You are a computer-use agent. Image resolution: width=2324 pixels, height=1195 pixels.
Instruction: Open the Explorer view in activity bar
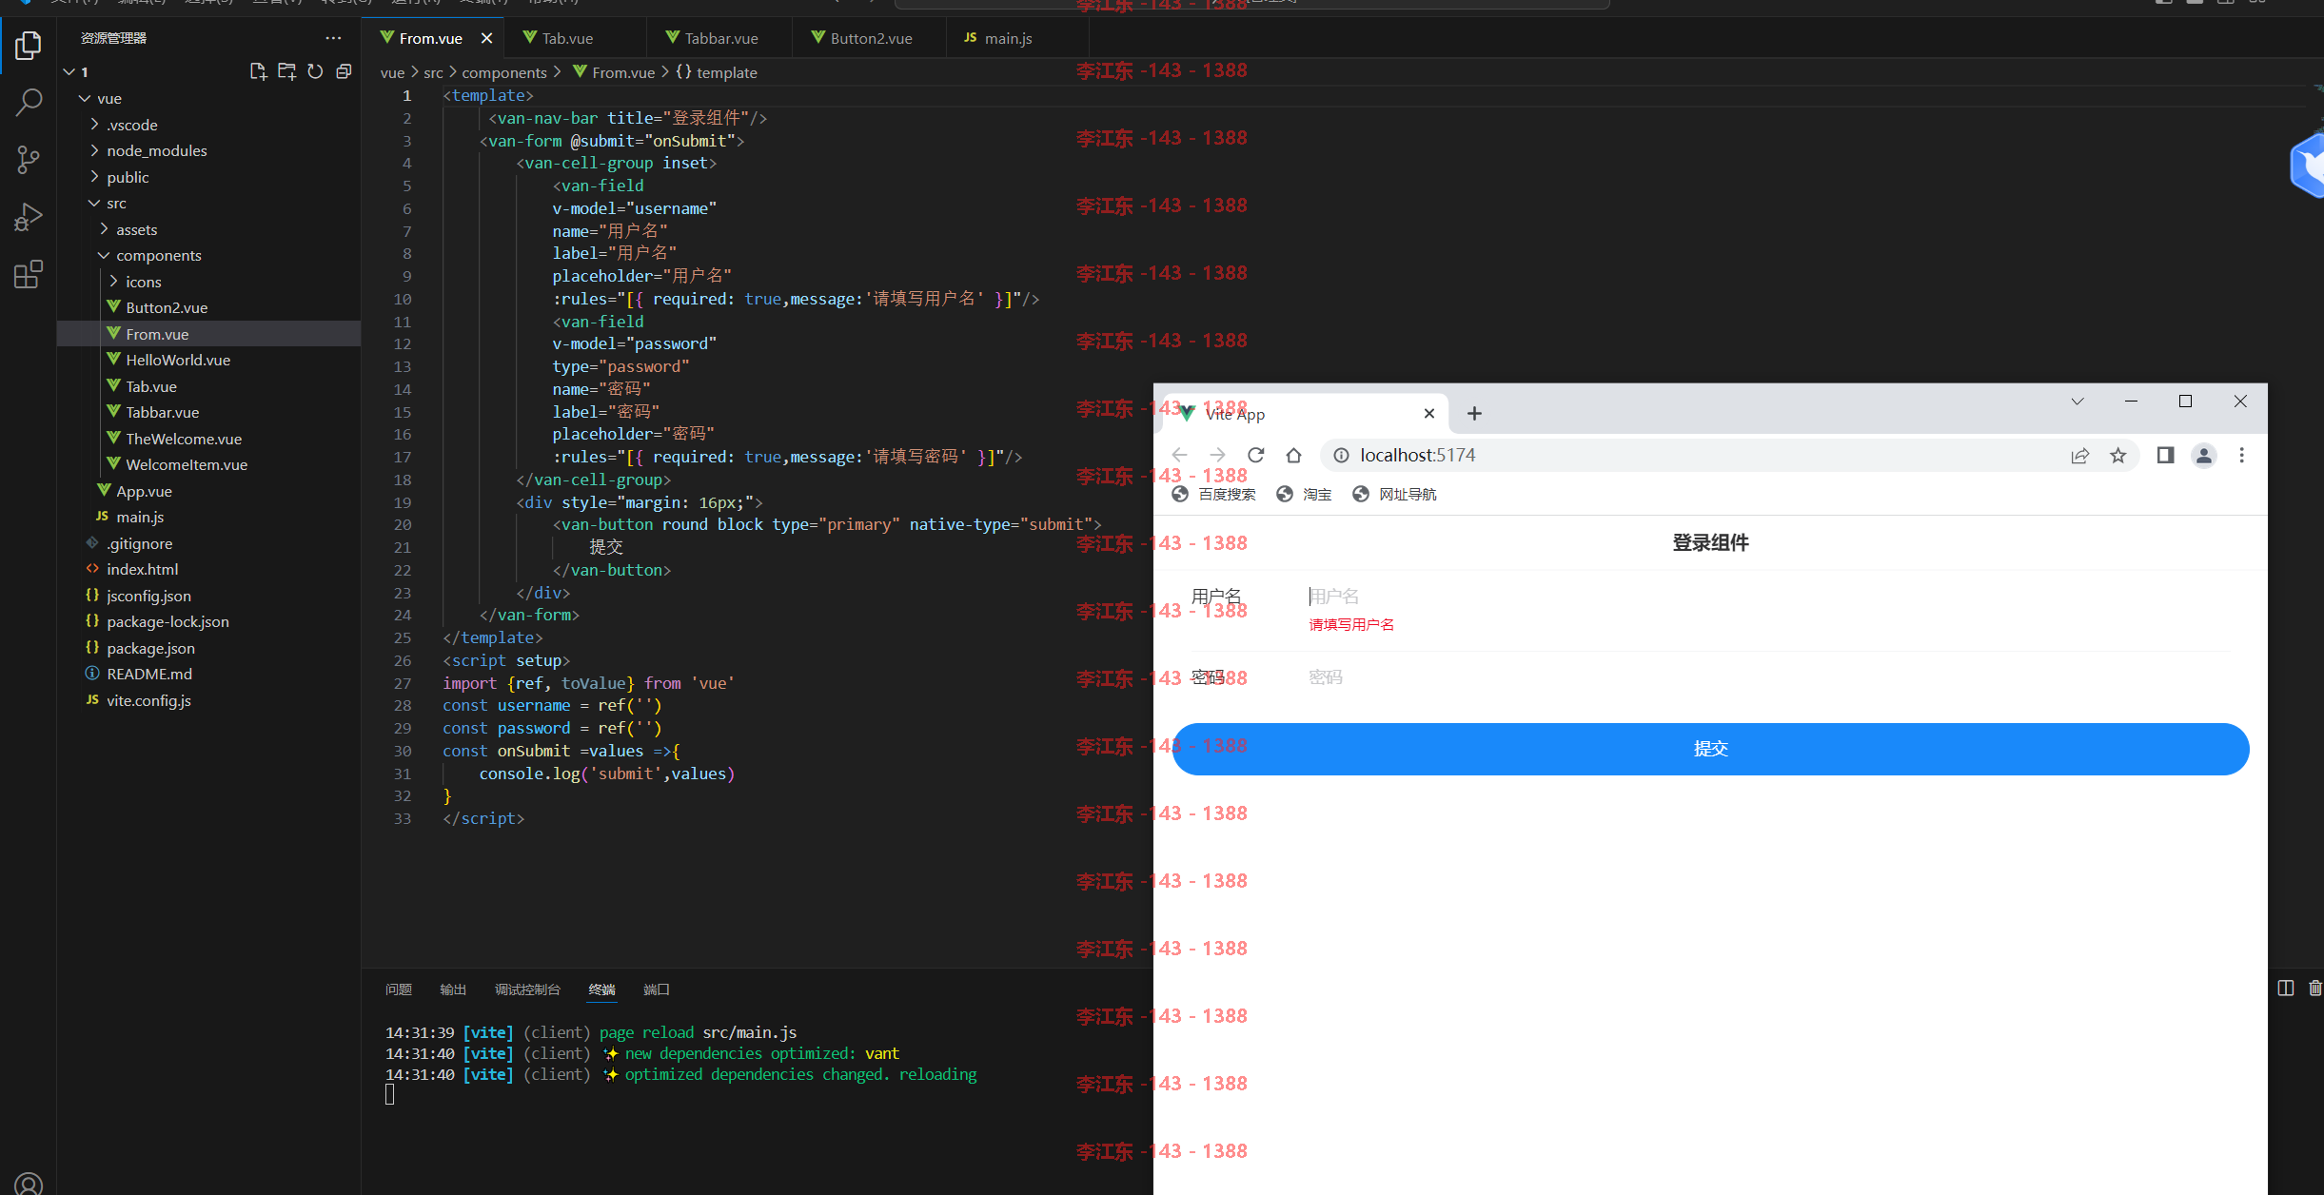click(x=29, y=45)
